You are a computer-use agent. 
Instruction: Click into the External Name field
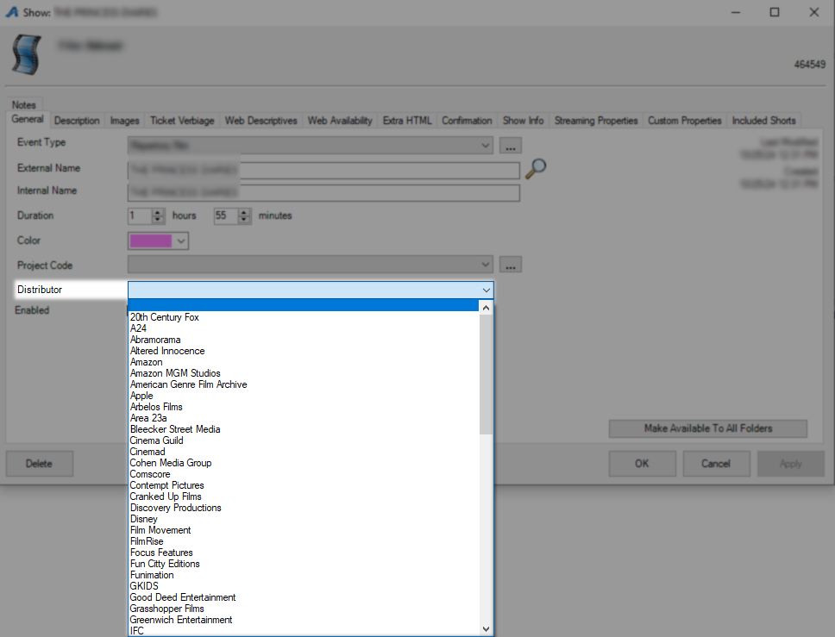click(323, 171)
